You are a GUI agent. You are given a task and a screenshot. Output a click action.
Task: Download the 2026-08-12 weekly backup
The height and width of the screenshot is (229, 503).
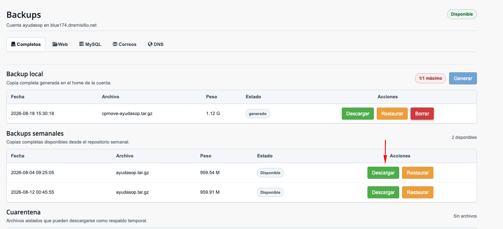pos(383,192)
